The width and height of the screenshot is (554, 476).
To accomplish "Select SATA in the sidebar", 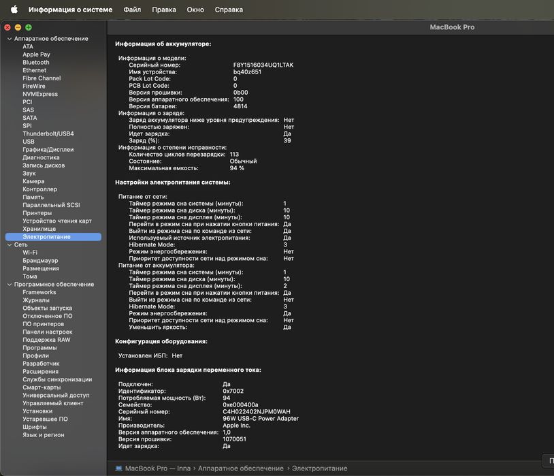I will (30, 118).
